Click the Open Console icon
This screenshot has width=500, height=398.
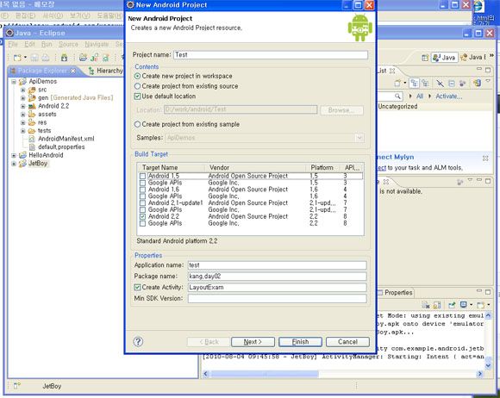[x=480, y=305]
